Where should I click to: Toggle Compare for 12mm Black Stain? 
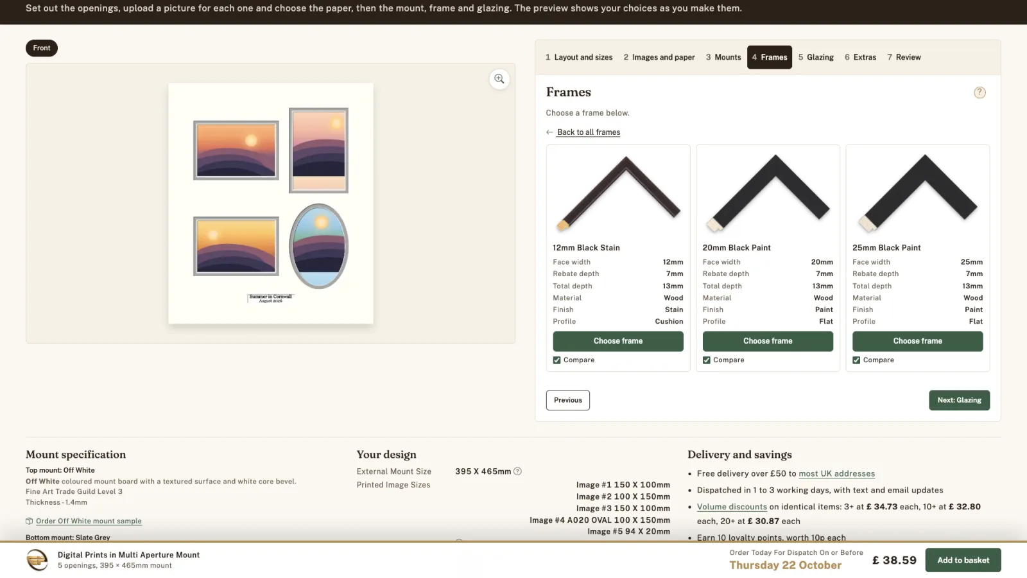557,360
